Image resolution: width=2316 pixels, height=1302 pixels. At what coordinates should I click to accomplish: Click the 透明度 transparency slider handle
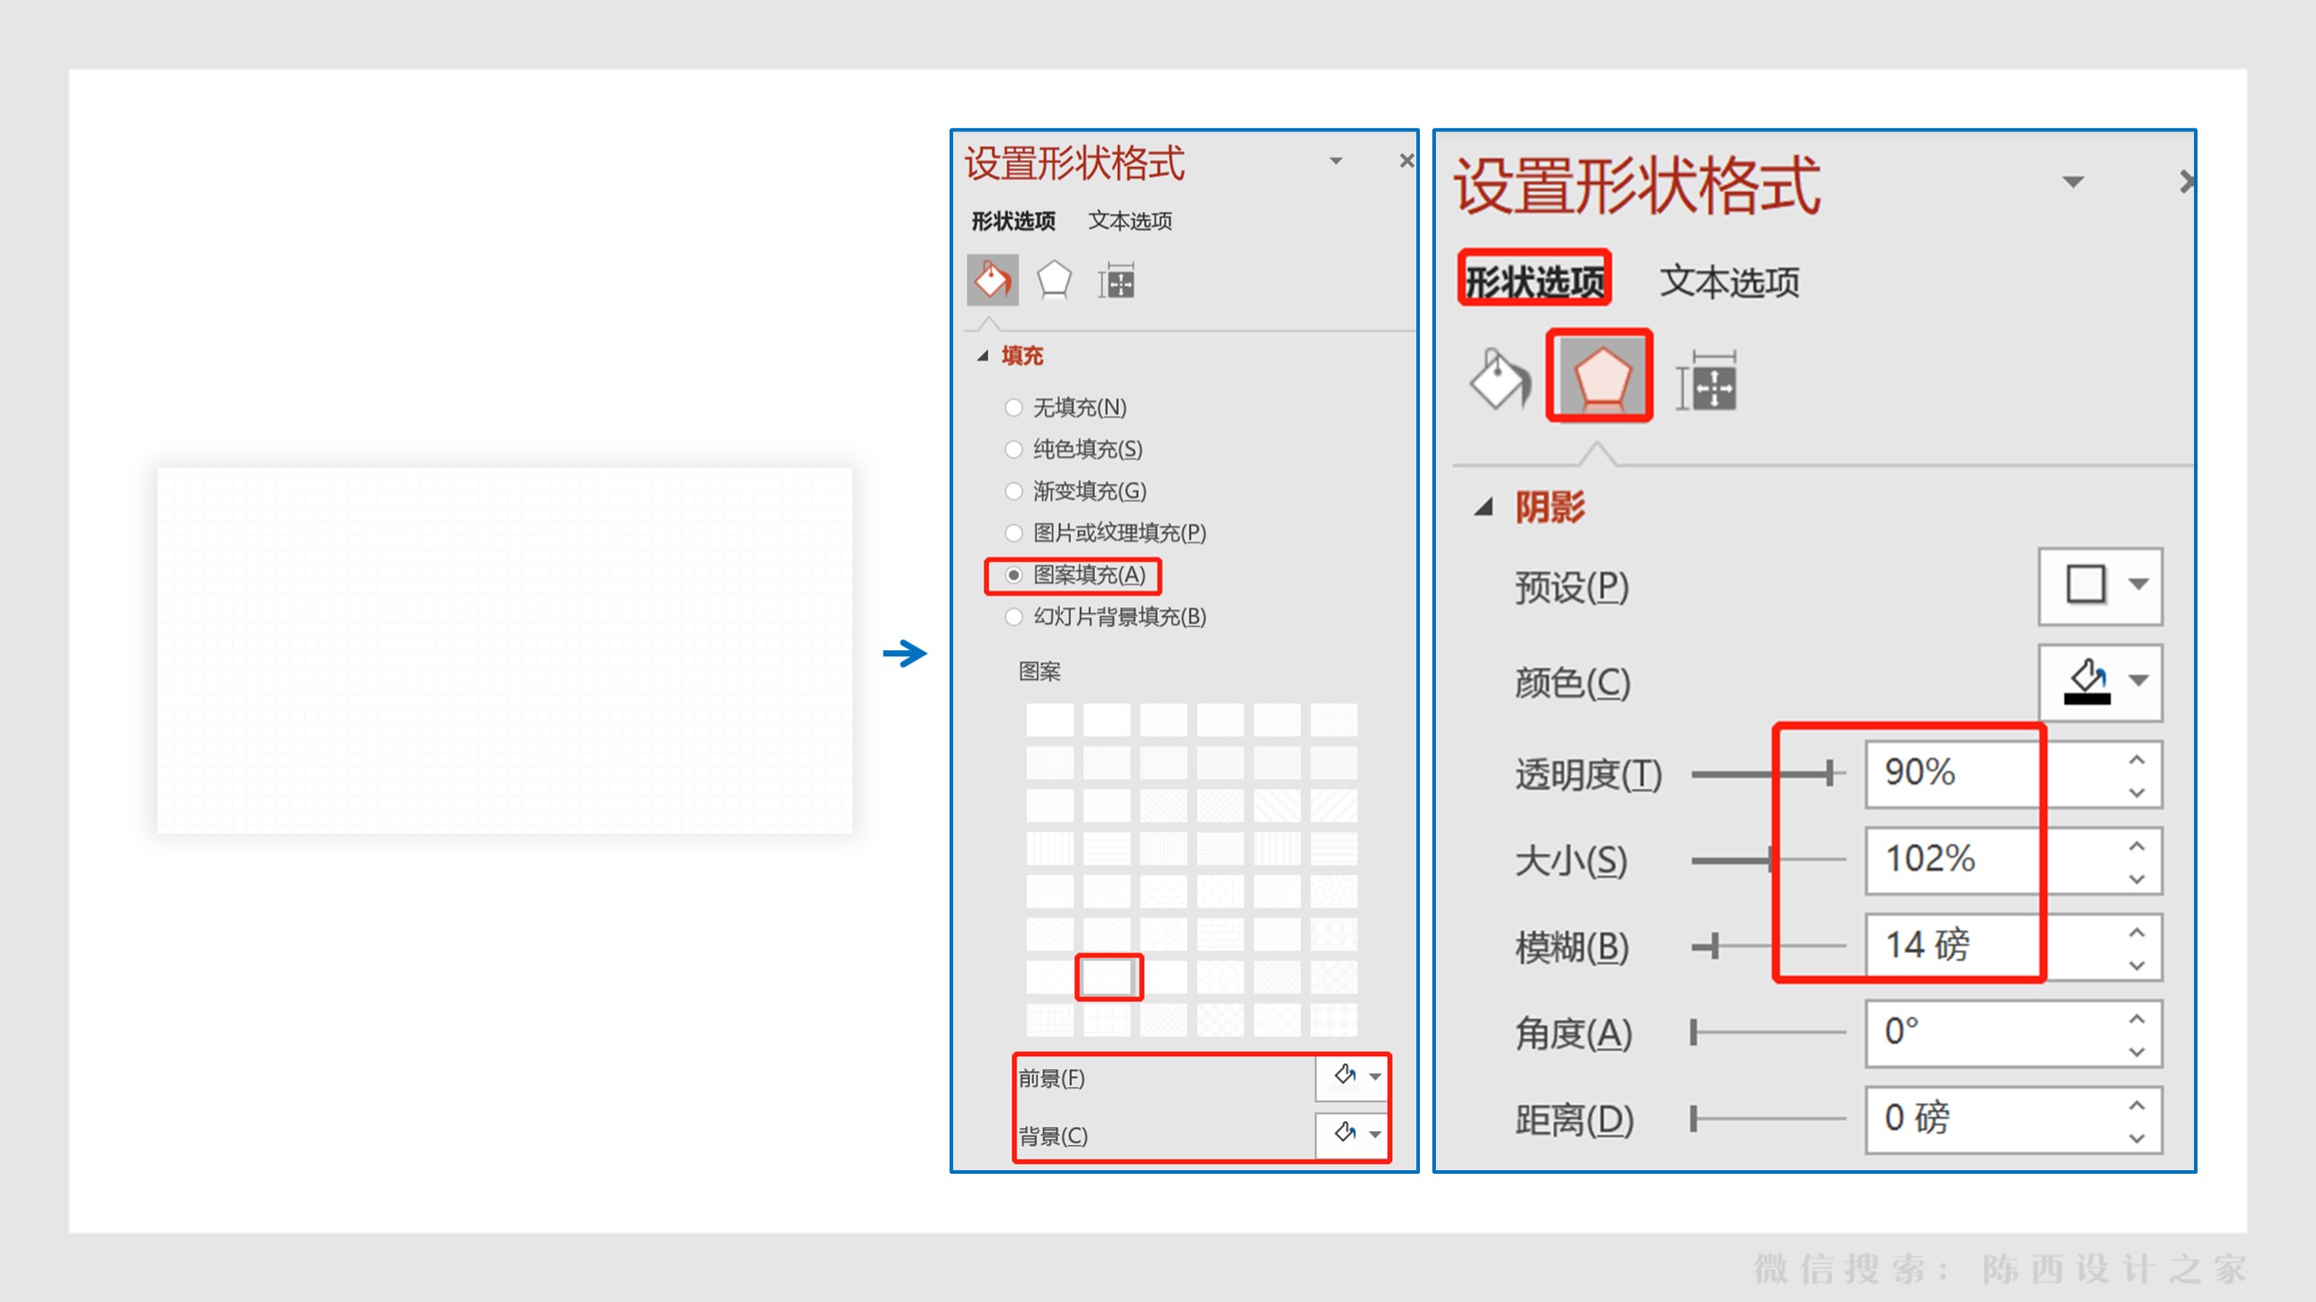tap(1830, 772)
